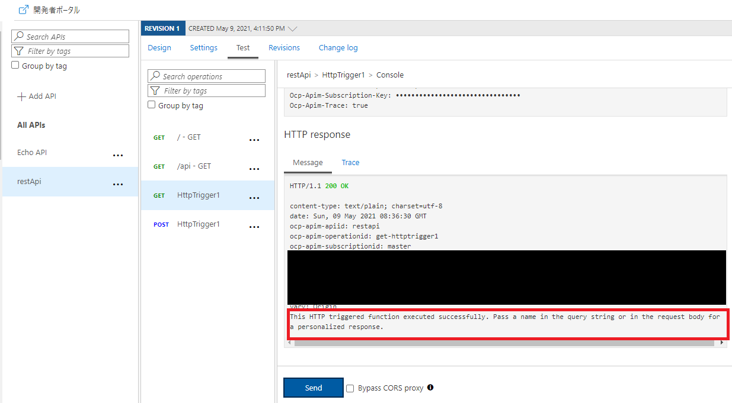
Task: Click the ocp-apim-apiid: restapi line
Action: [x=334, y=226]
